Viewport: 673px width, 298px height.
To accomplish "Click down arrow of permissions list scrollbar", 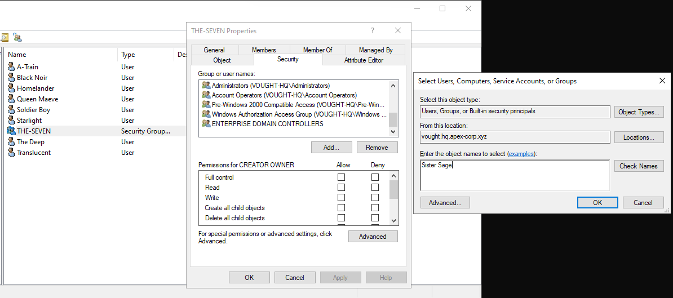I will (393, 220).
